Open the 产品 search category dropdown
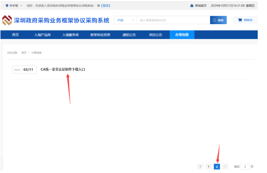The height and width of the screenshot is (173, 267). (125, 20)
